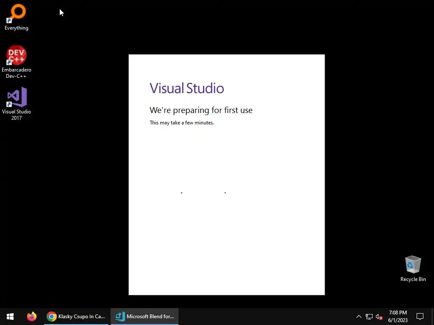Launch Embarcadero Dev-C++ desktop shortcut
The image size is (434, 325).
pyautogui.click(x=17, y=62)
